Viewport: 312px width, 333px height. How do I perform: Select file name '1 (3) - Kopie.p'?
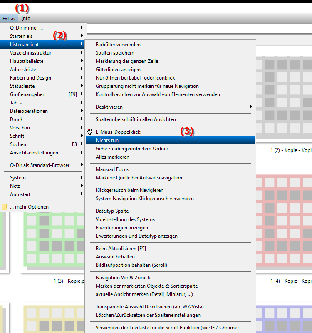click(69, 281)
